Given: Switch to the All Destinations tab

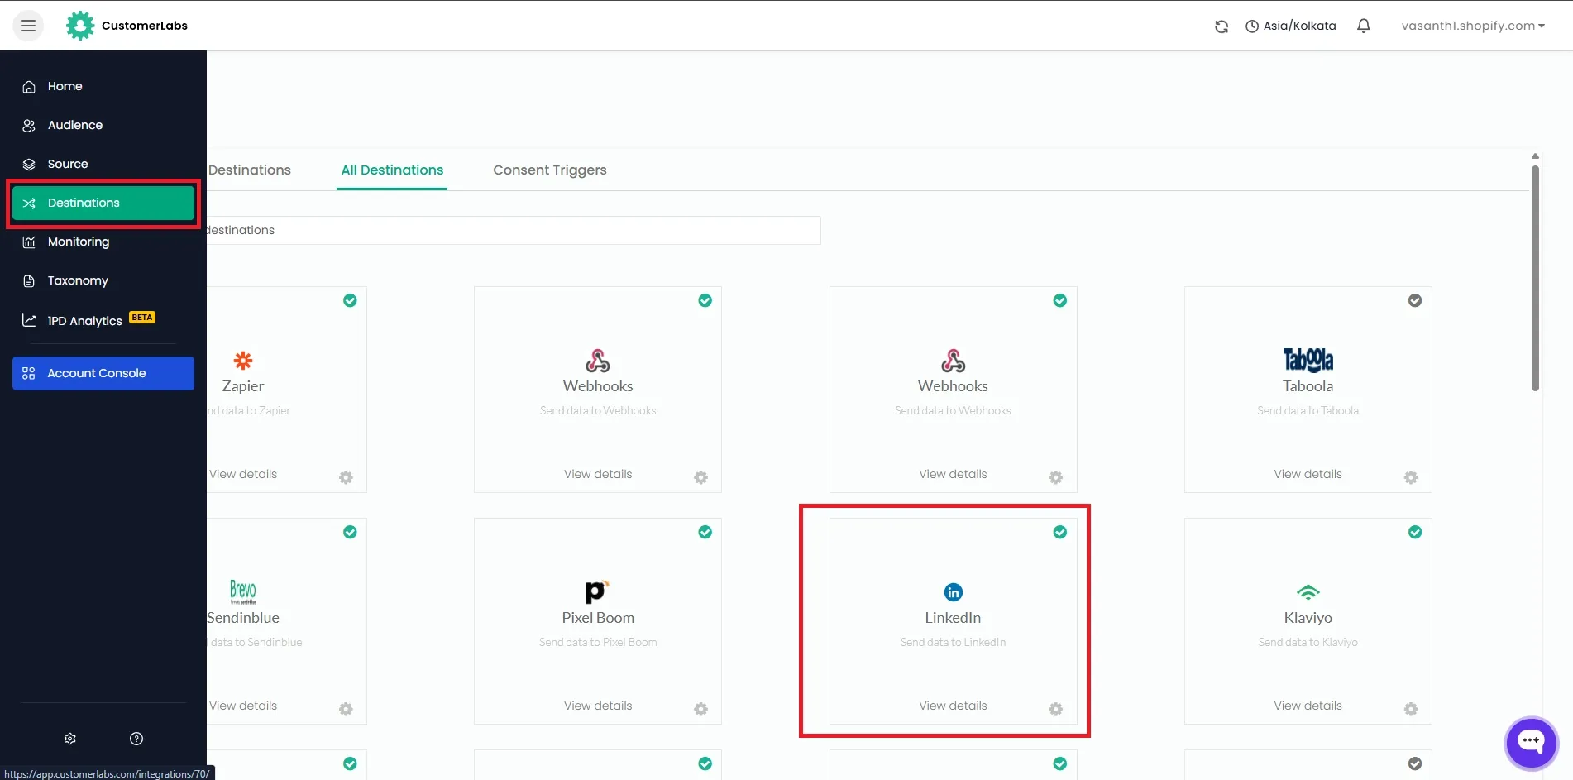Looking at the screenshot, I should pos(392,170).
